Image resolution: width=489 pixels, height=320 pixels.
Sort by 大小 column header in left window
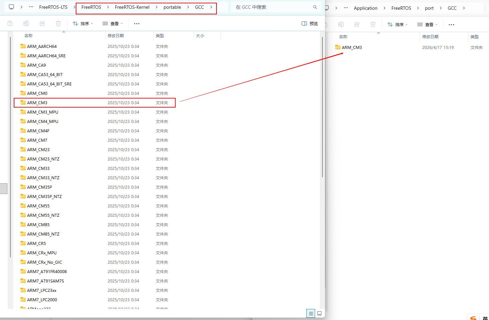(200, 36)
